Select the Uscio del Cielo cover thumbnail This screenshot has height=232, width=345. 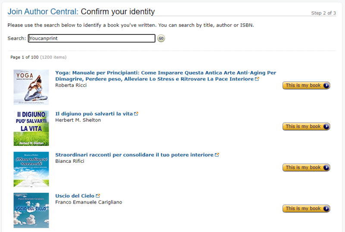31,210
